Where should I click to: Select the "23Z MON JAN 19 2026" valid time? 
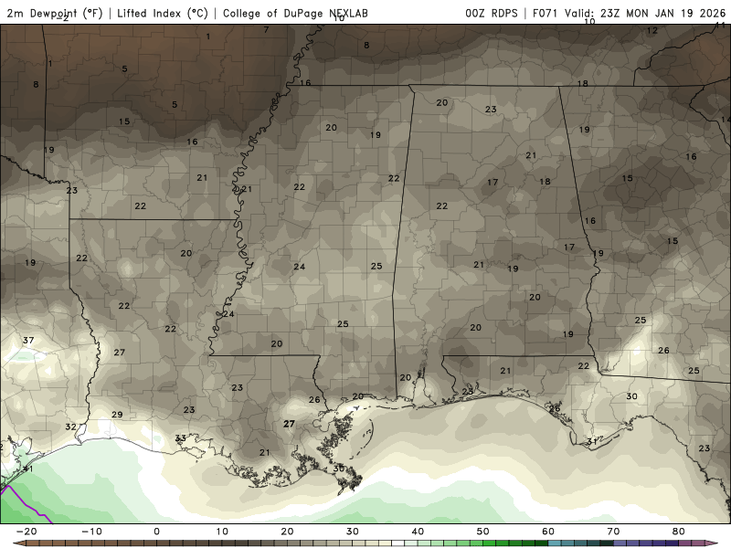(662, 13)
